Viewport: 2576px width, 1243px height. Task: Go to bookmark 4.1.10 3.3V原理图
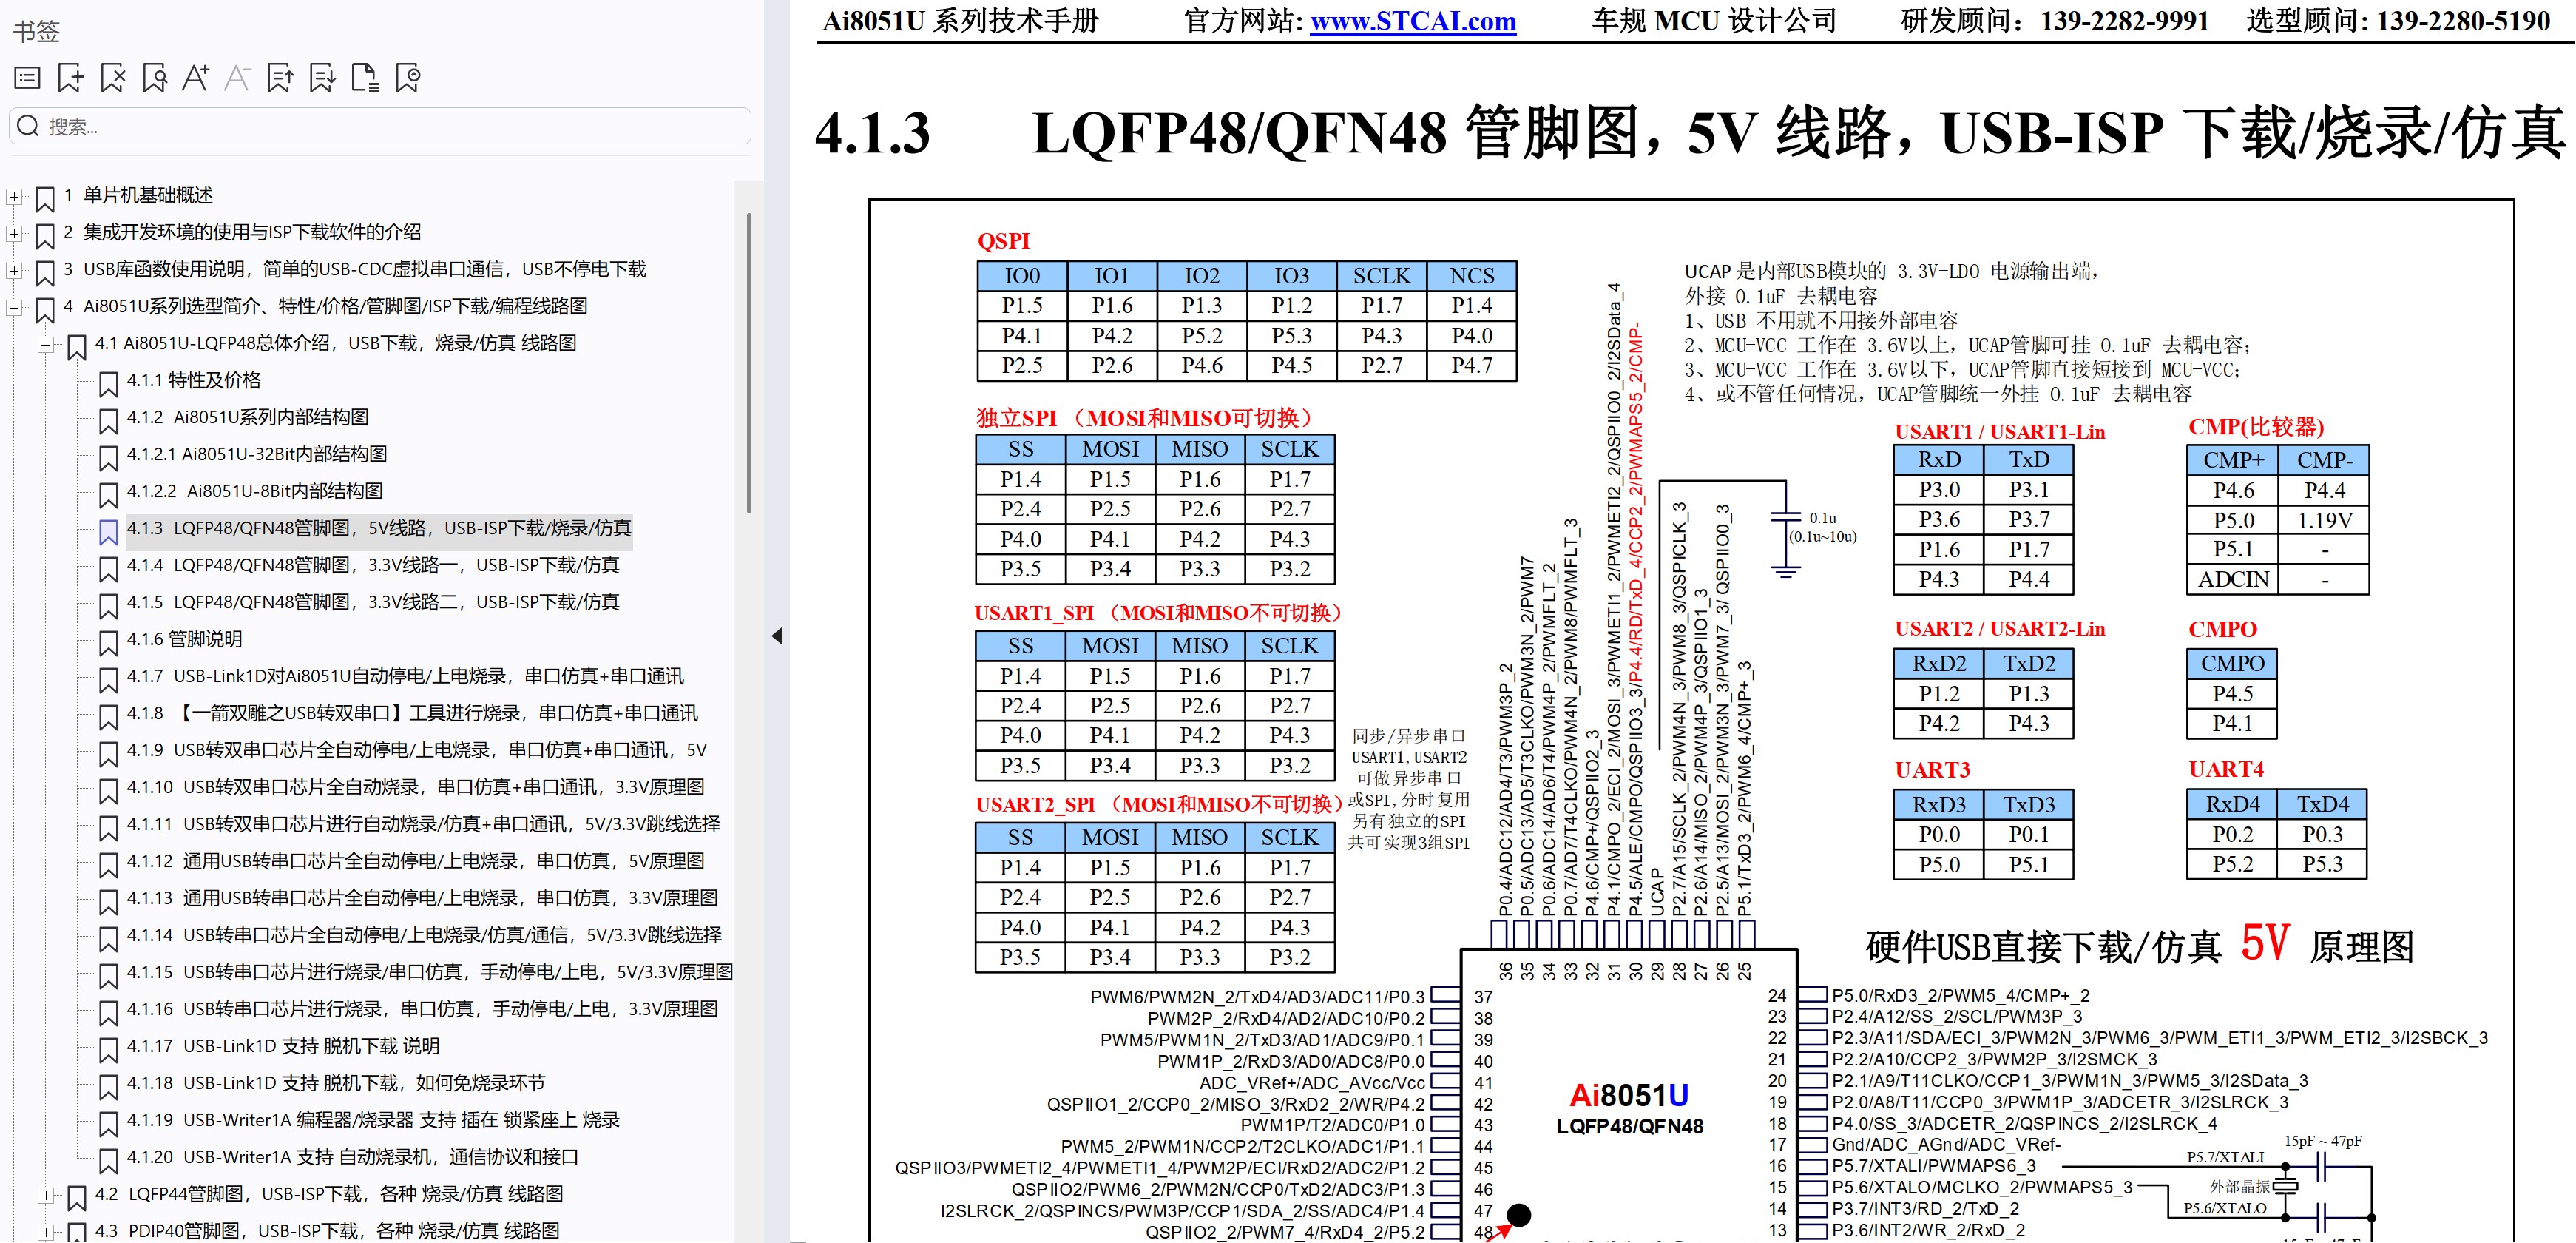pyautogui.click(x=415, y=787)
